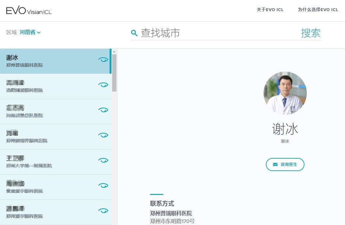Screen dimensions: 345x225
Task: Click the eye icon for 洛阳博美眼科医院 doctor
Action: (x=103, y=85)
